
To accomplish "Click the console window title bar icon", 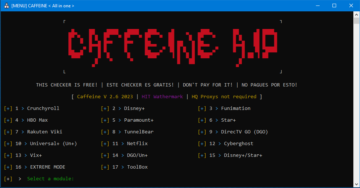I will [7, 6].
